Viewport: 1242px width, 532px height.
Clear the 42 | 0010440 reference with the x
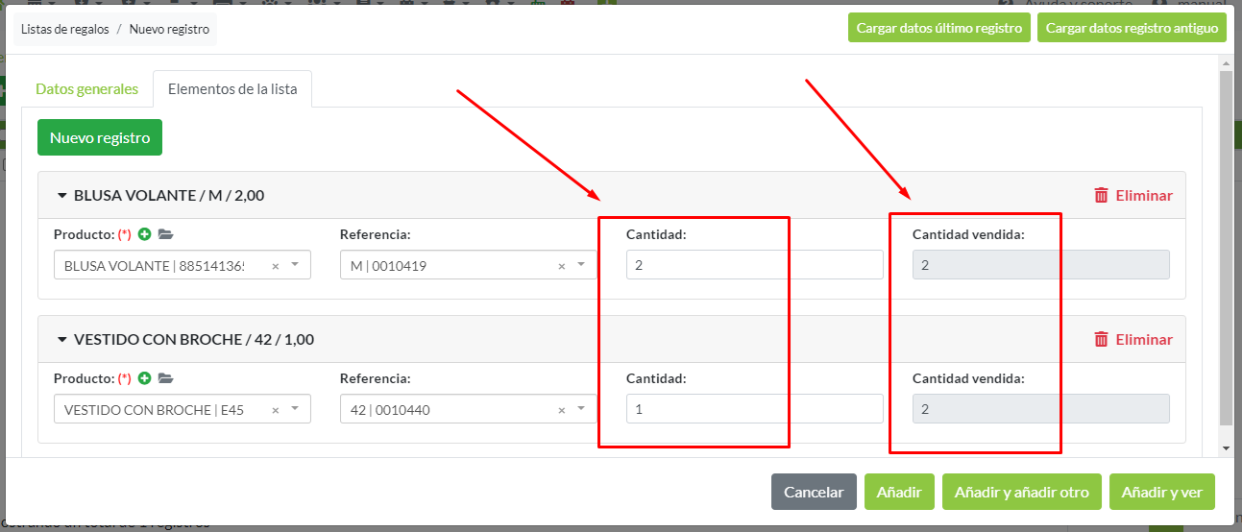tap(561, 410)
